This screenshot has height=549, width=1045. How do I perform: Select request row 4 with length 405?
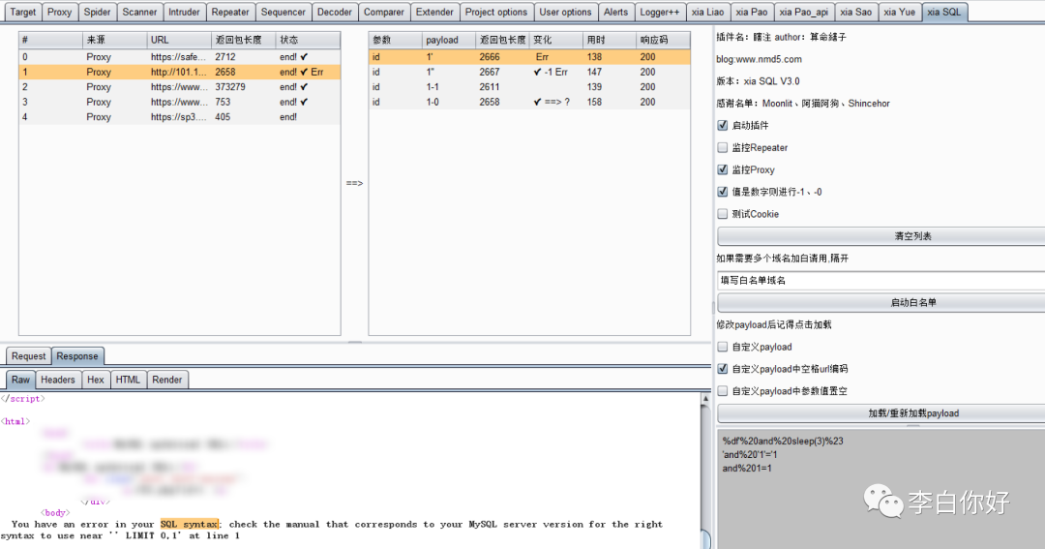point(179,117)
